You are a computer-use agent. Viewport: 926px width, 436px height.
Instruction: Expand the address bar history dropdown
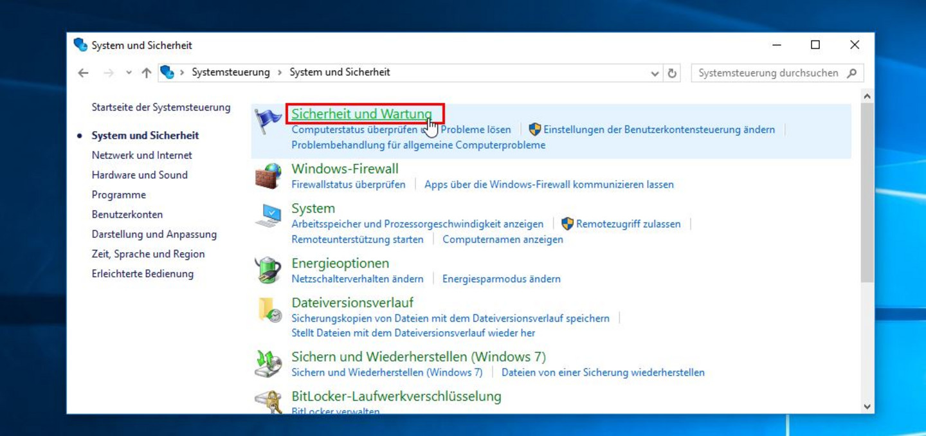pos(655,73)
